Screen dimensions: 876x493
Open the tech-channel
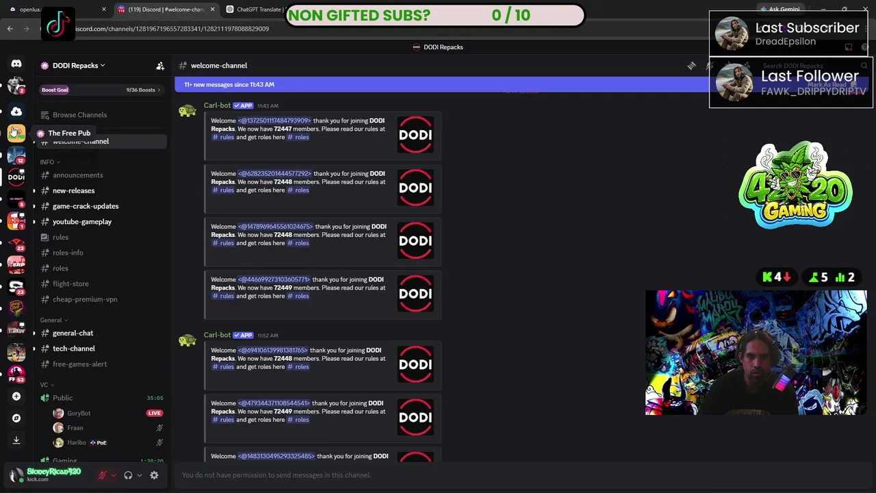click(101, 349)
